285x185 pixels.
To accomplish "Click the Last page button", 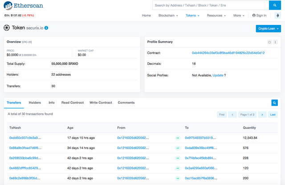I will click(x=273, y=115).
